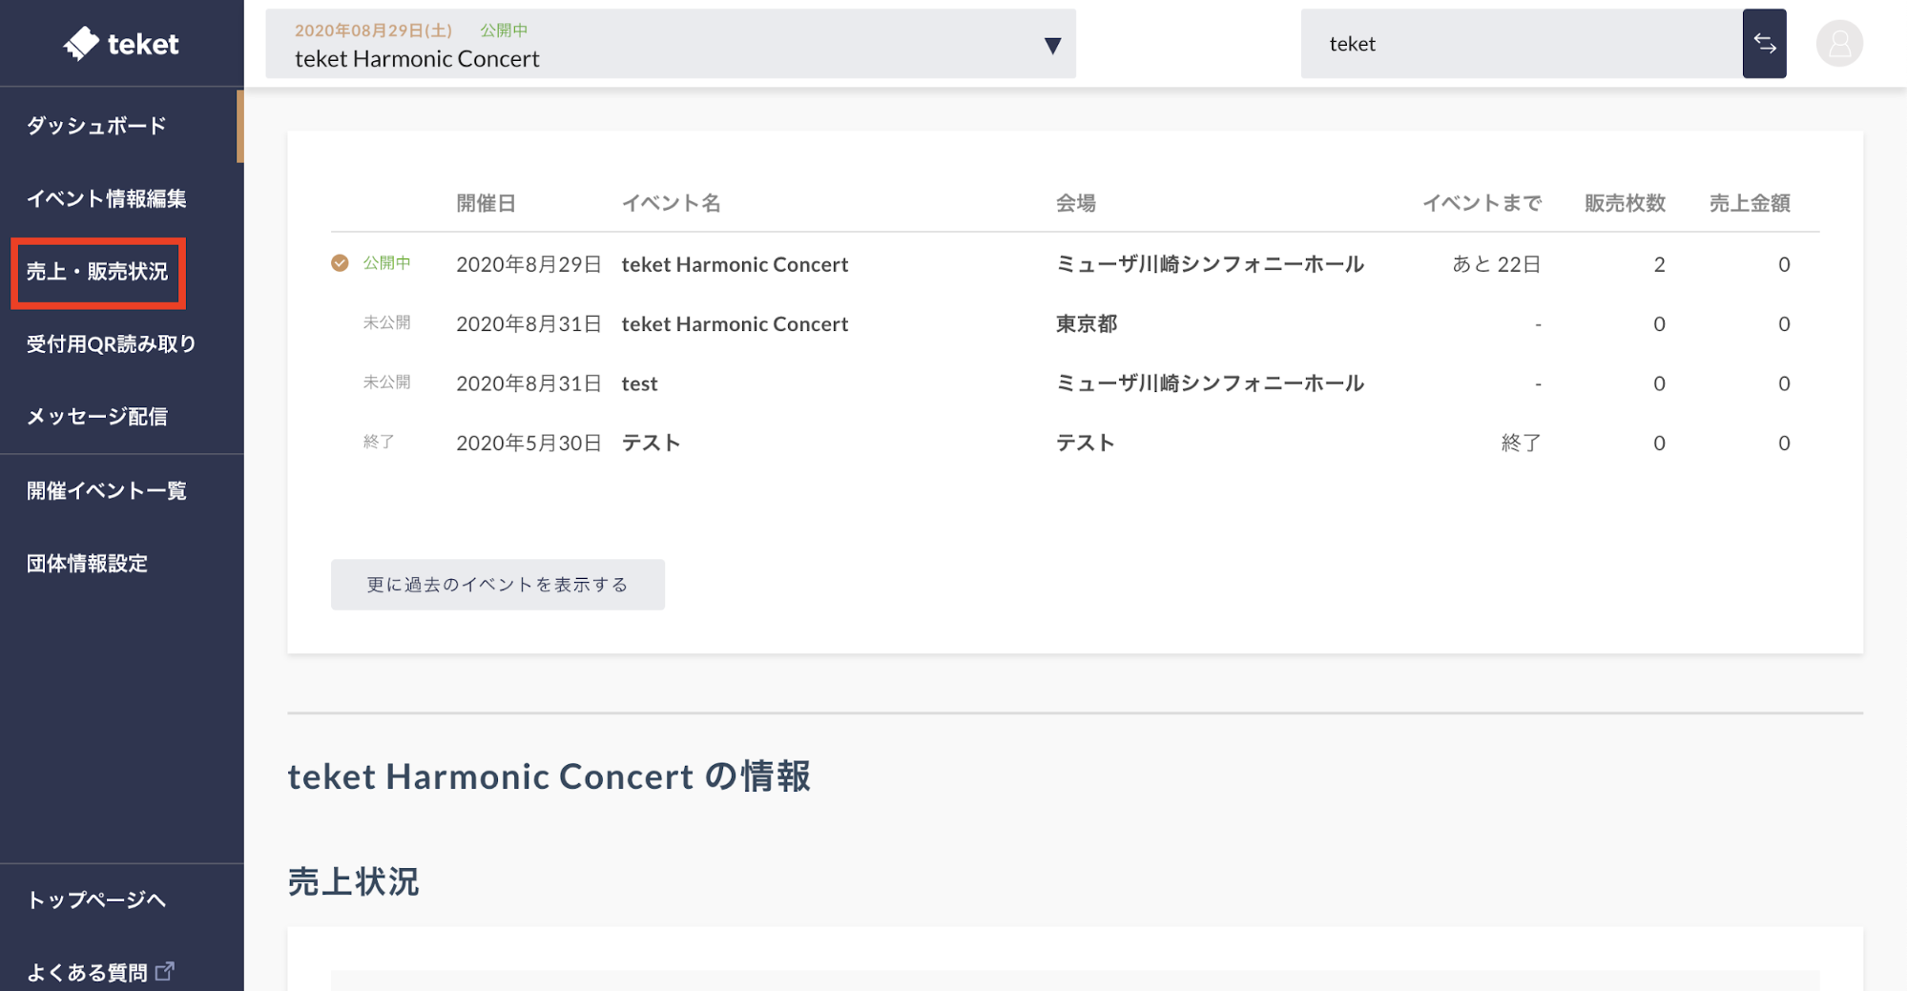Go to 開催イベント一覧 page
1907x991 pixels.
coord(106,490)
